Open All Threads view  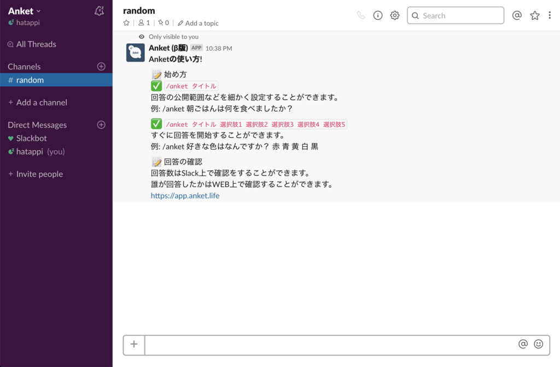point(32,44)
